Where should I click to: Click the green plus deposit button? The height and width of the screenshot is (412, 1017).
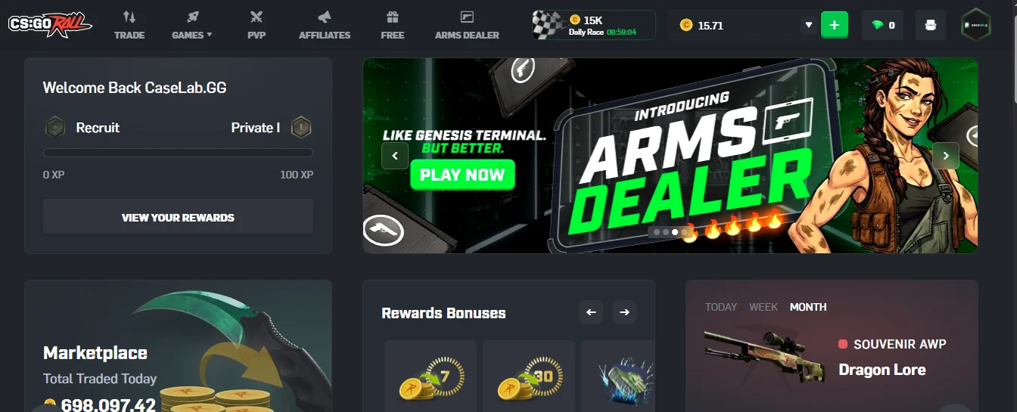[x=835, y=25]
